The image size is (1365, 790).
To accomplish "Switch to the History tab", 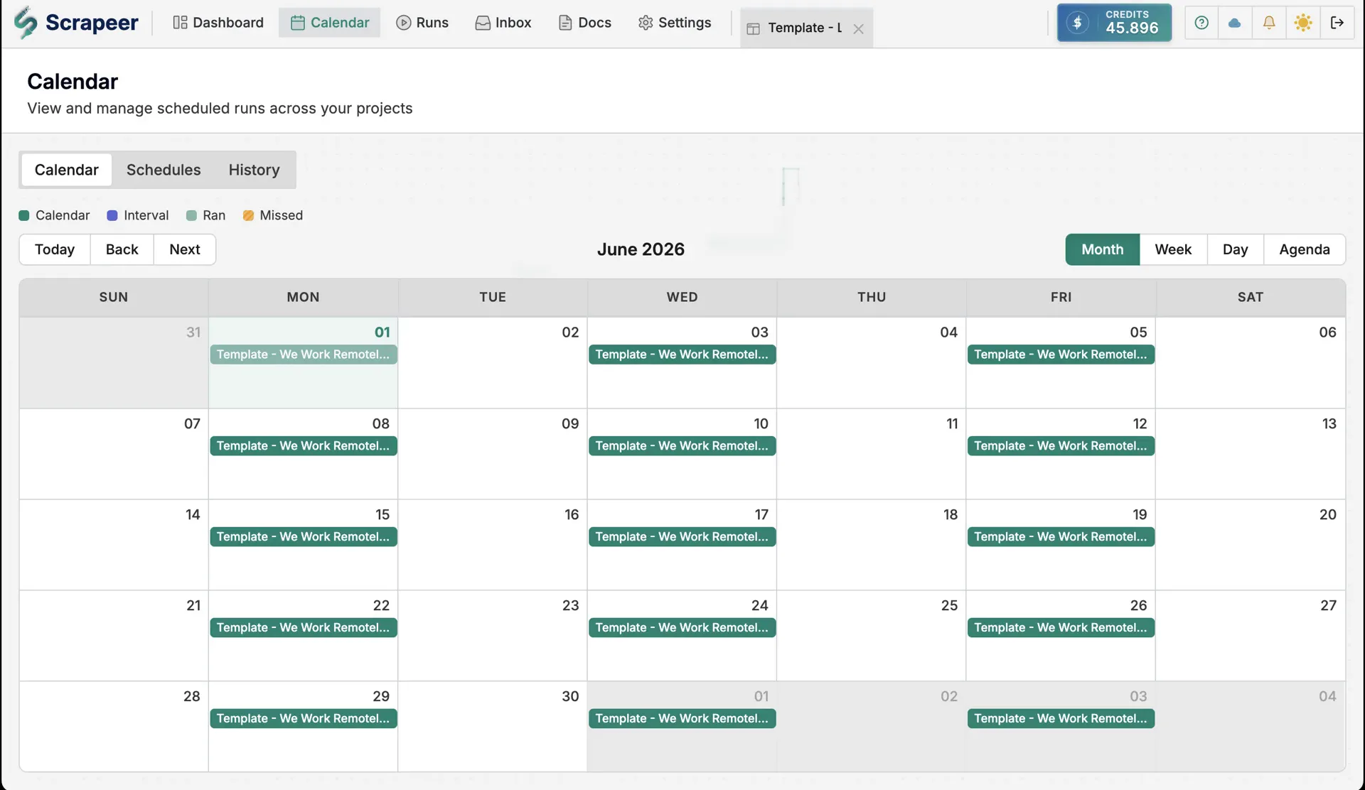I will 254,170.
